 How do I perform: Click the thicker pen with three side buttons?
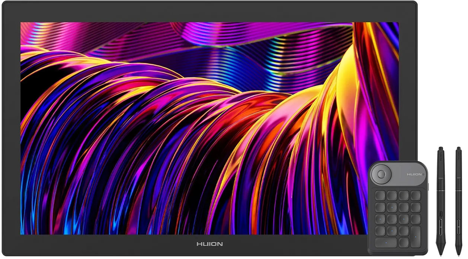(441, 201)
